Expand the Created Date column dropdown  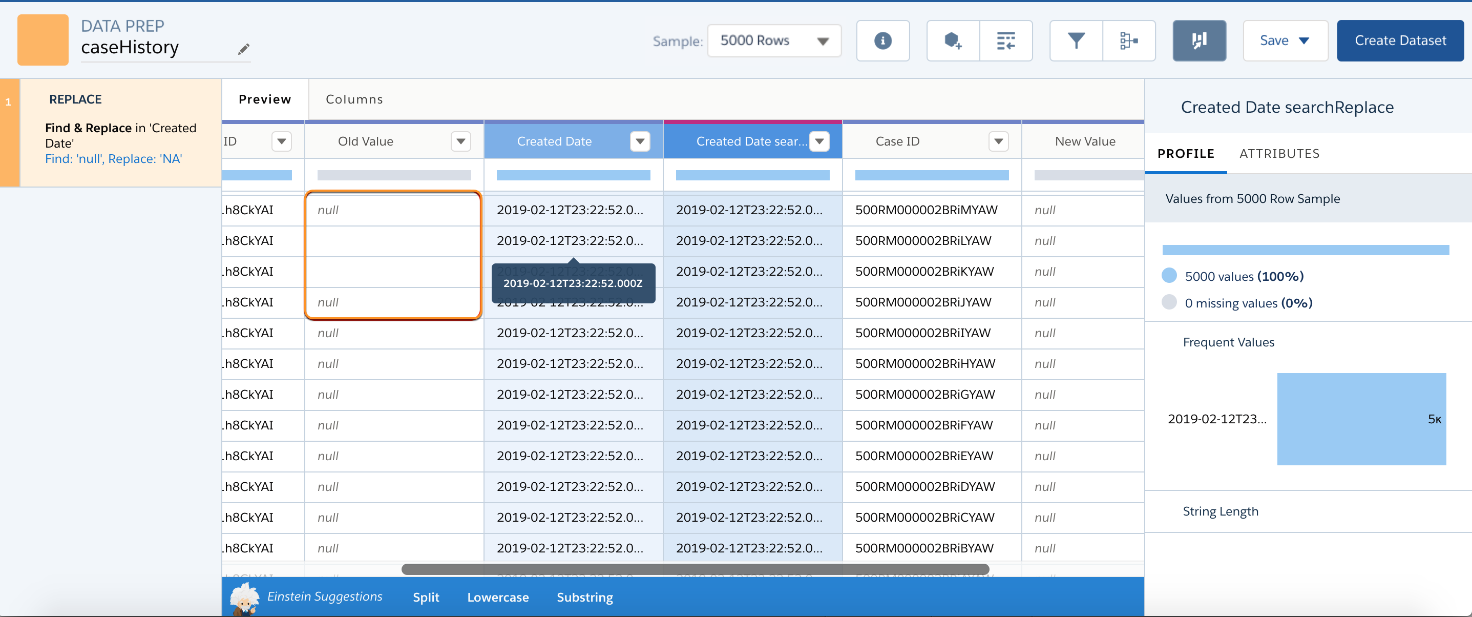pyautogui.click(x=640, y=141)
